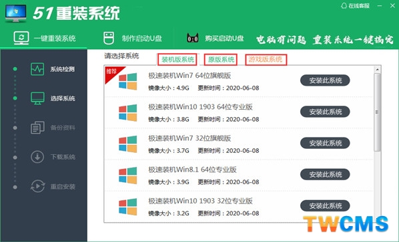This screenshot has width=399, height=242.
Task: Click the system list scrollbar thumb
Action: (x=378, y=112)
